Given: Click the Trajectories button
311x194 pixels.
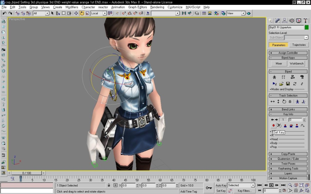Looking at the screenshot, I should click(299, 45).
